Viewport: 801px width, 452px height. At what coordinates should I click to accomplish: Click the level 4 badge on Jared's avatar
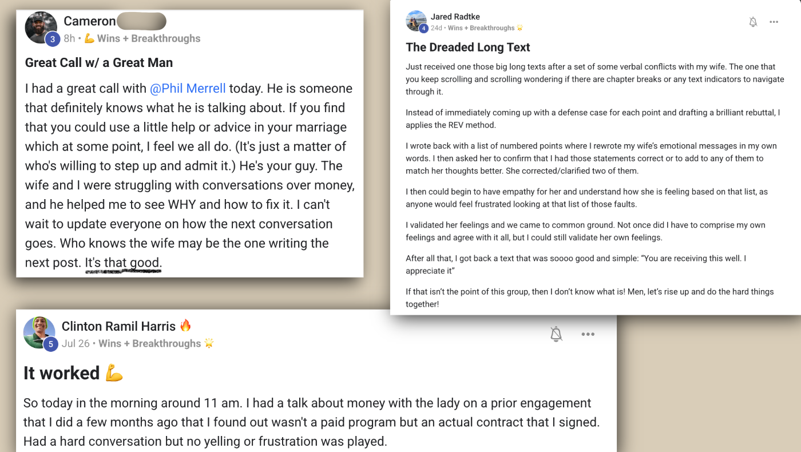pos(423,28)
